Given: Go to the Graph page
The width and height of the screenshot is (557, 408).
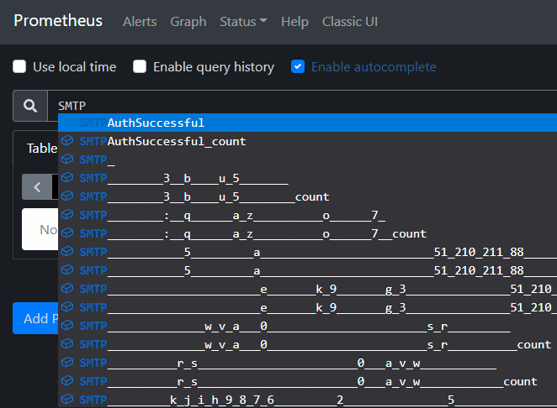Looking at the screenshot, I should (188, 22).
